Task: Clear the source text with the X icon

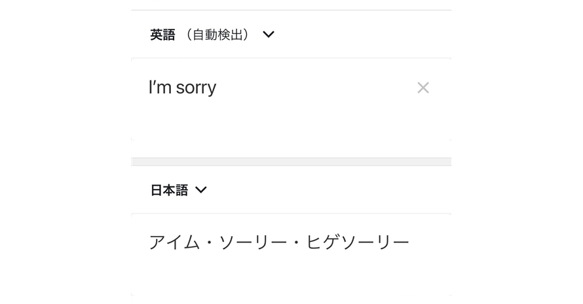Action: [x=423, y=88]
